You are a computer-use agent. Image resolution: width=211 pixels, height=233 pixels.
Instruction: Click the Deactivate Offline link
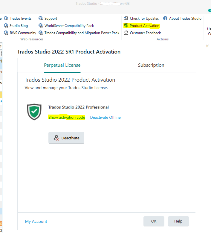pyautogui.click(x=105, y=117)
